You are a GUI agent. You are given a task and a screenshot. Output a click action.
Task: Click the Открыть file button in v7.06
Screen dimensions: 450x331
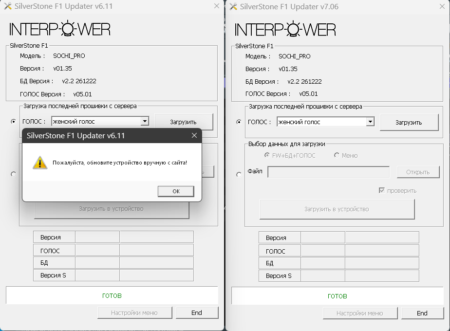click(418, 172)
